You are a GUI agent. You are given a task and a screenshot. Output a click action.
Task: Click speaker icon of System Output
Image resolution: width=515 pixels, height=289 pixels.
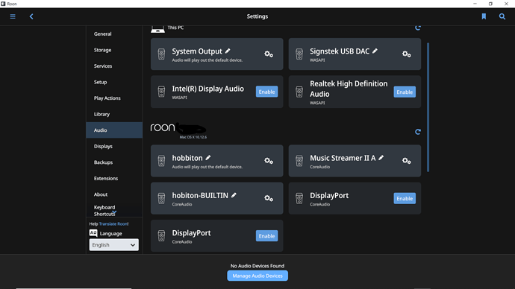[x=161, y=54]
